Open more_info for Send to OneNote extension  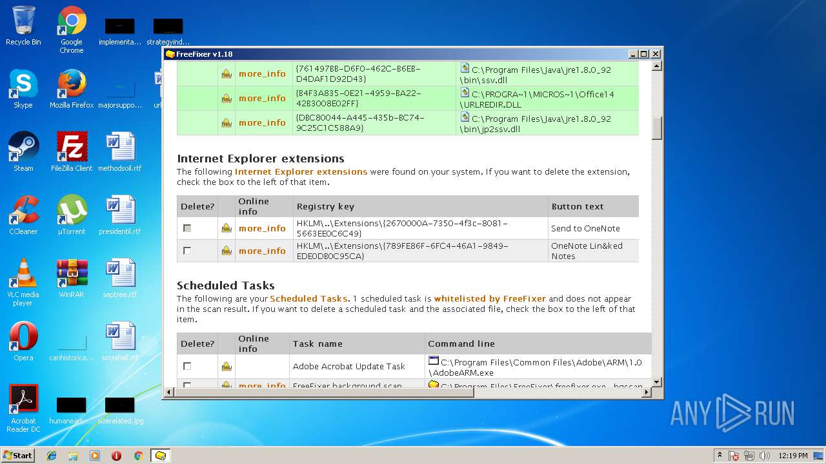pos(262,228)
